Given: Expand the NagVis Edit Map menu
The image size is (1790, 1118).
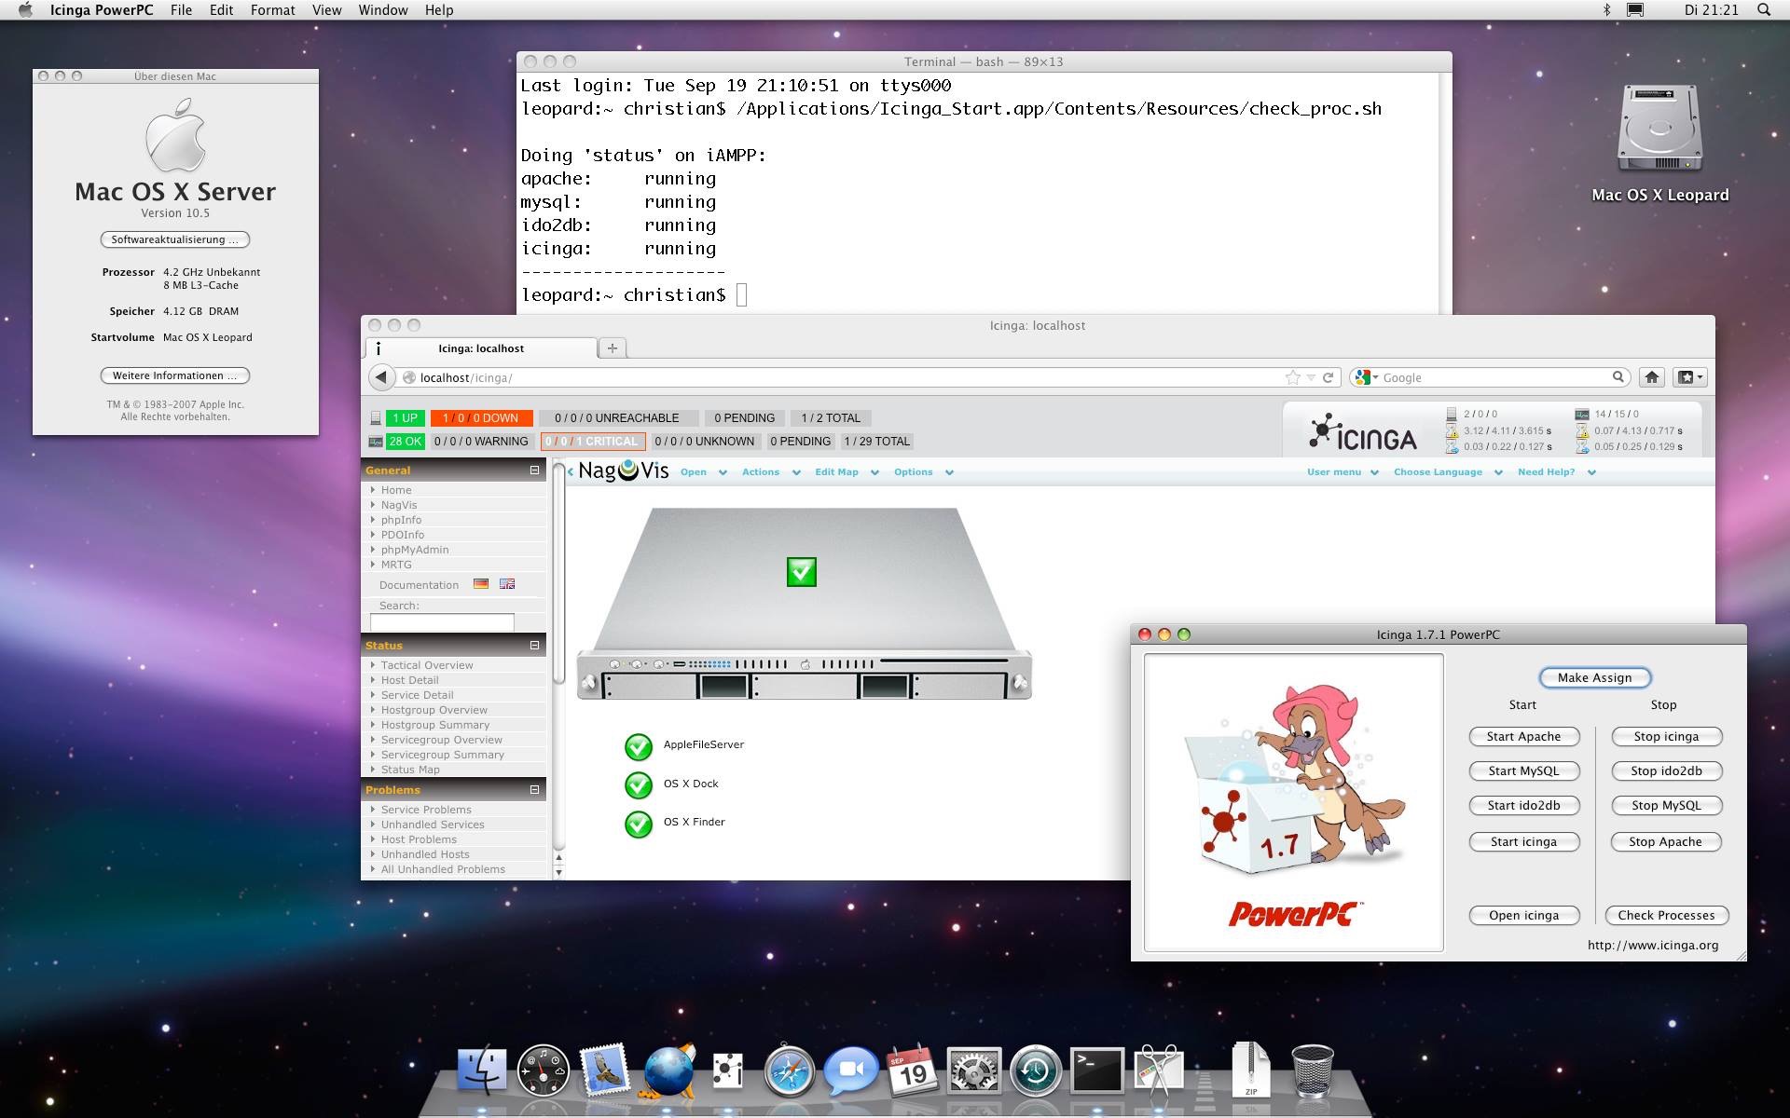Looking at the screenshot, I should [847, 472].
